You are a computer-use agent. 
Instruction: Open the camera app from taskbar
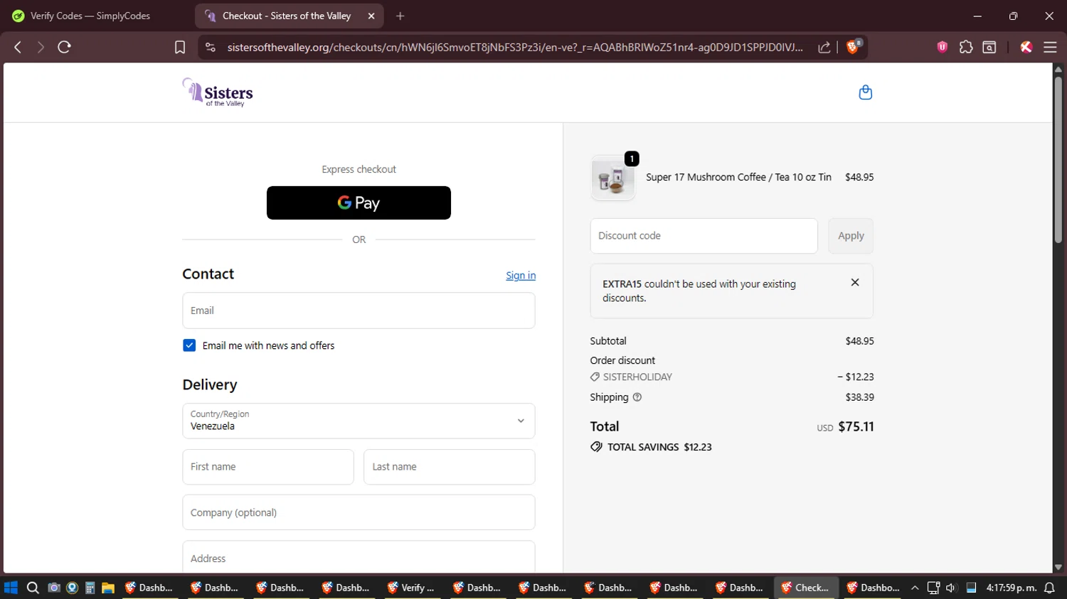[53, 588]
